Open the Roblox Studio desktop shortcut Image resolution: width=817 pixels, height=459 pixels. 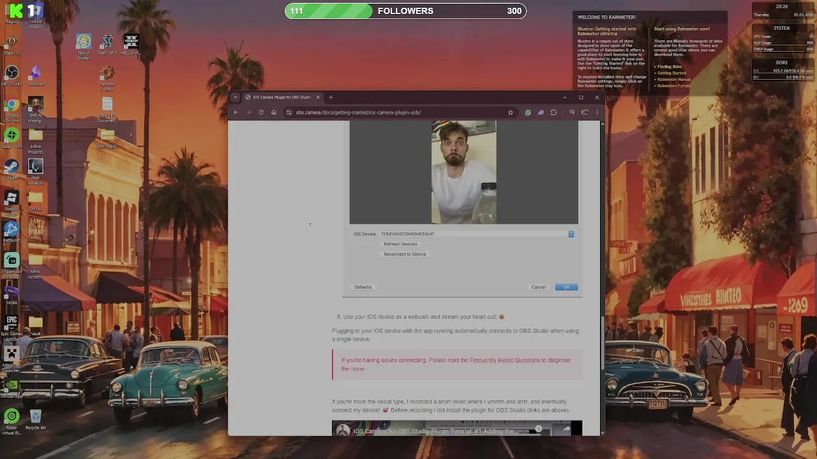11,203
